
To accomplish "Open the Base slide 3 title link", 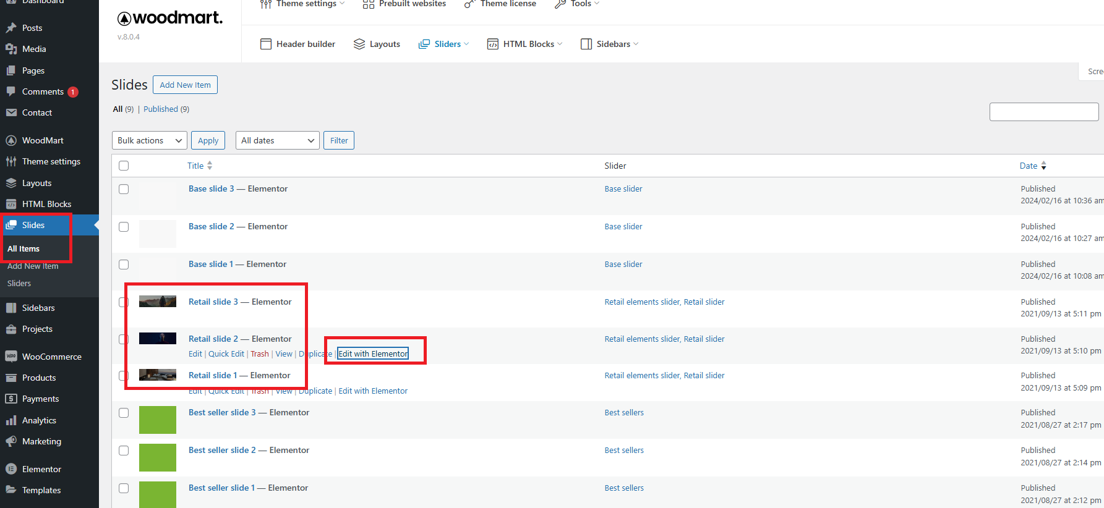I will point(212,188).
